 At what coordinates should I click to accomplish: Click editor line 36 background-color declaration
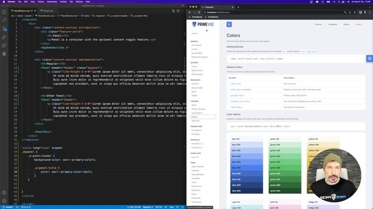(65, 160)
